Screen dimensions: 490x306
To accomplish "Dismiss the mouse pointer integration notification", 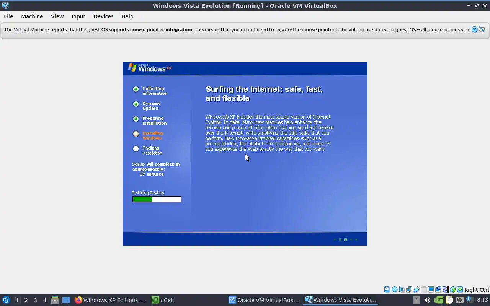I will (474, 29).
